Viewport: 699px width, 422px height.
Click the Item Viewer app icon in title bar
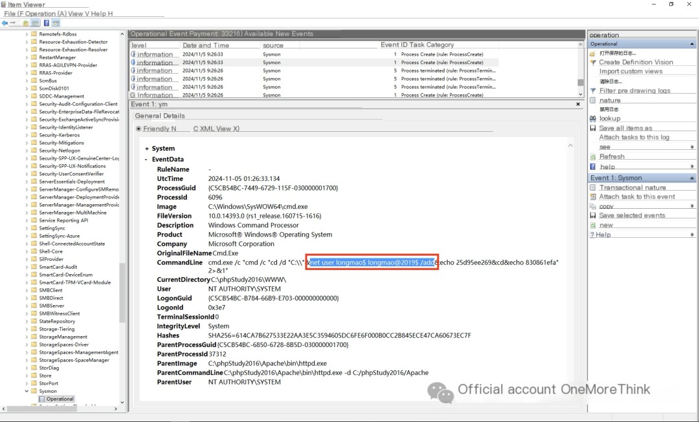point(4,5)
